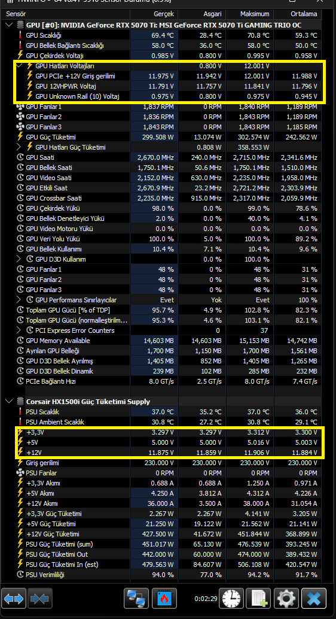The height and width of the screenshot is (619, 336).
Task: Click the thermometer icon beside GPU Bellek Bağlantı Sıcaklığı
Action: tap(20, 45)
